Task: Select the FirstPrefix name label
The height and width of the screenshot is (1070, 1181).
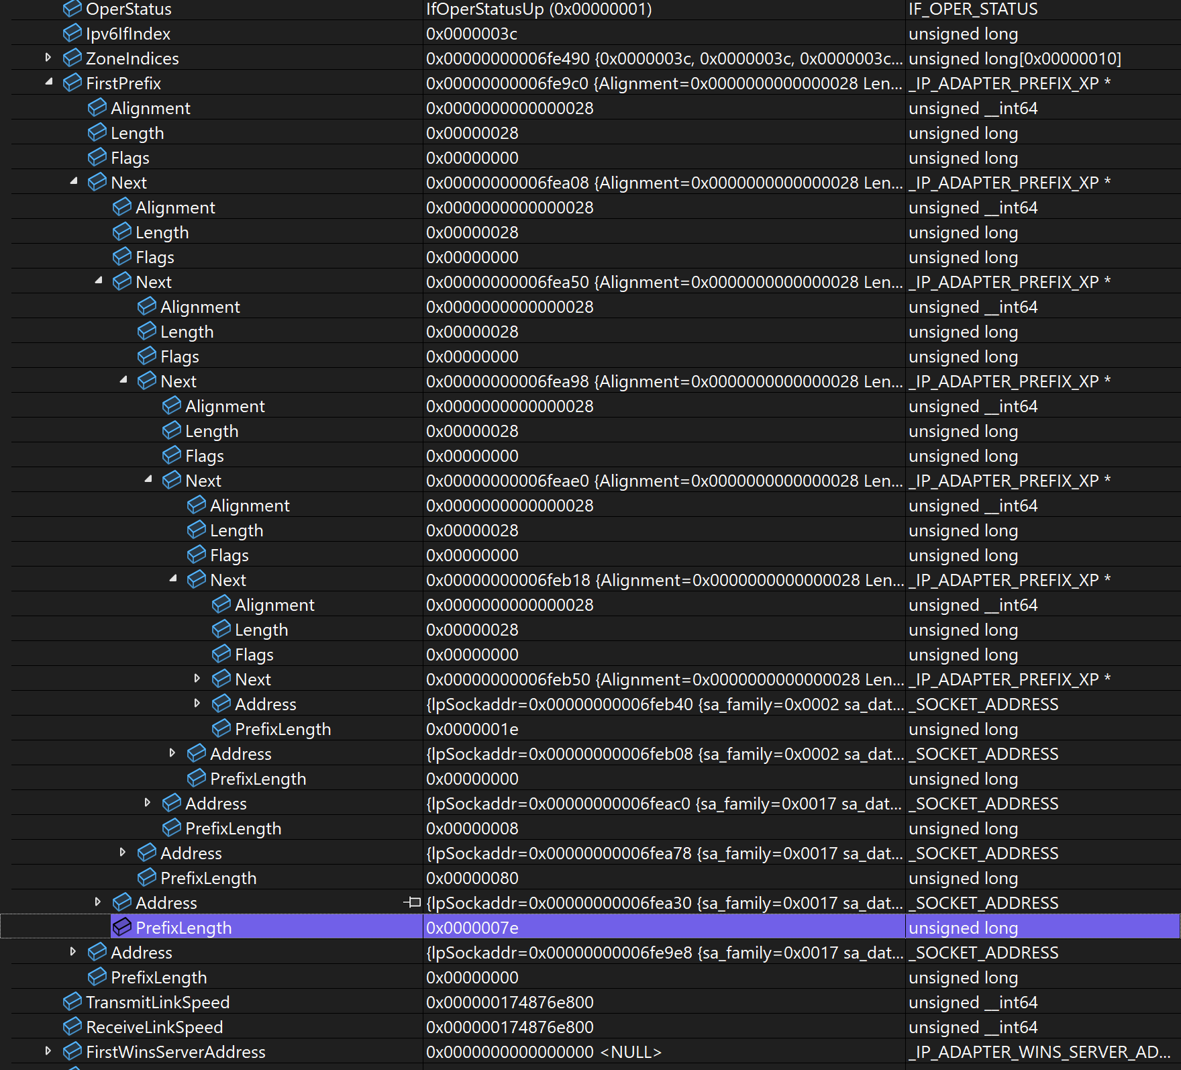Action: coord(123,83)
